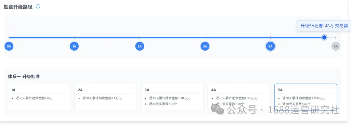Select the gray 5A level badge

pos(336,46)
